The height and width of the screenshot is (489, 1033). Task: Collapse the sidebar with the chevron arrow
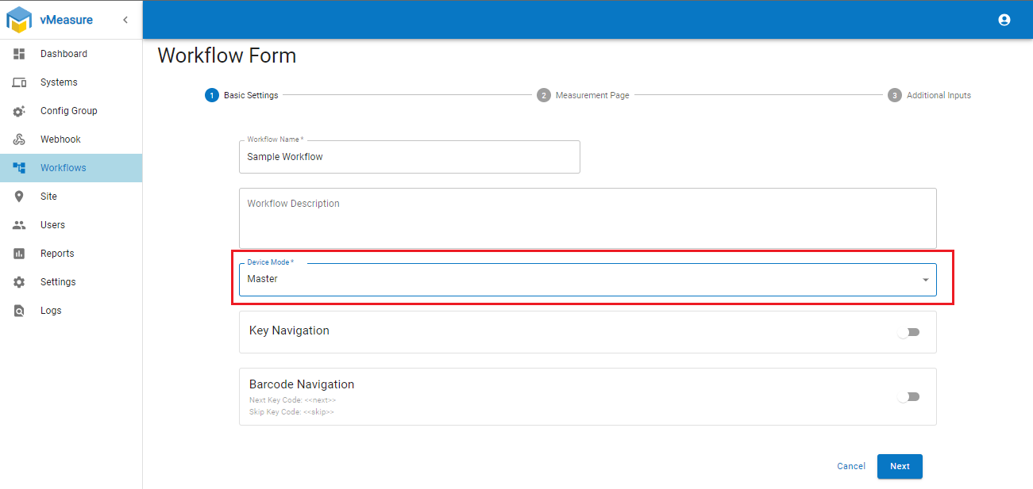coord(125,20)
